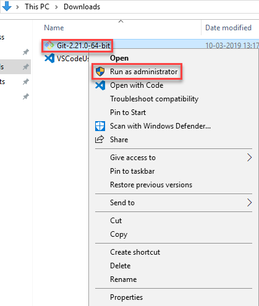Select the VSCodeUs file name
Image resolution: width=259 pixels, height=306 pixels.
point(73,59)
